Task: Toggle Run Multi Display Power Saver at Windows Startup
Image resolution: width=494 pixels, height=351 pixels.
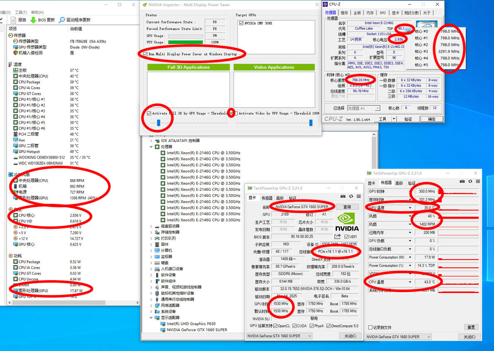Action: tap(145, 54)
